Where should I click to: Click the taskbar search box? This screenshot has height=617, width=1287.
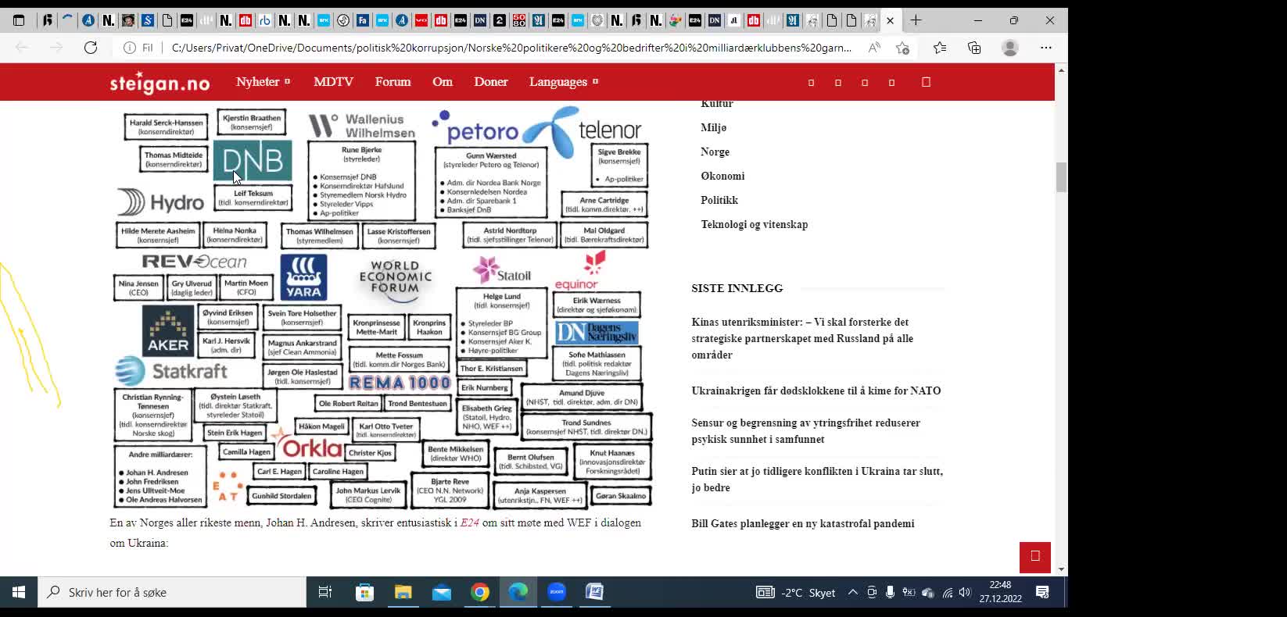tap(172, 592)
